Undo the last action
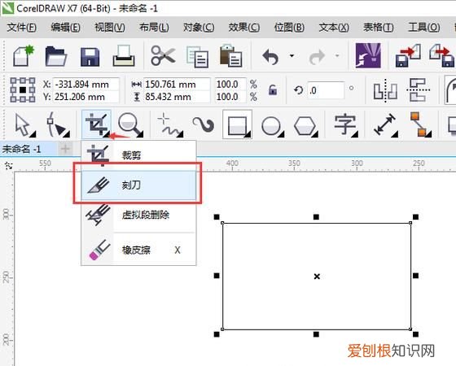The image size is (456, 366). pos(270,57)
